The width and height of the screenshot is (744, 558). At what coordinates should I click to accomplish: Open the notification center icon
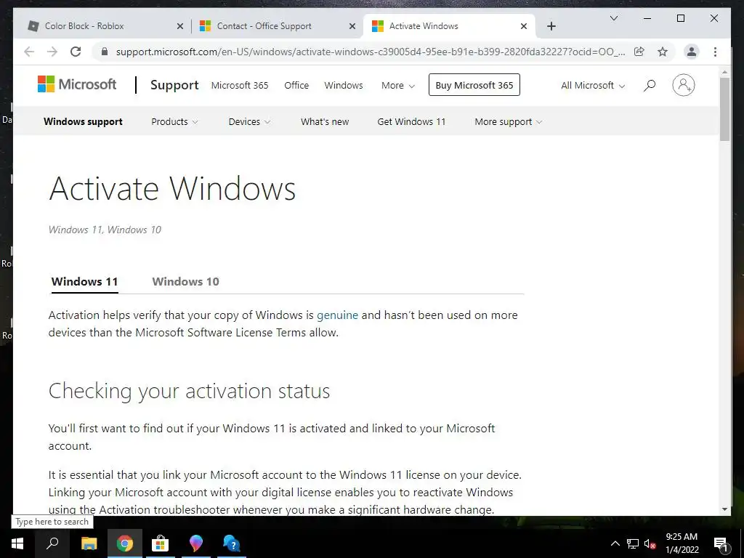721,543
